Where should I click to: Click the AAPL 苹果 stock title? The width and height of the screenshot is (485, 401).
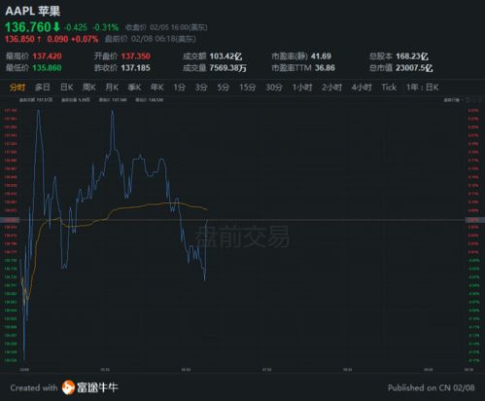33,11
